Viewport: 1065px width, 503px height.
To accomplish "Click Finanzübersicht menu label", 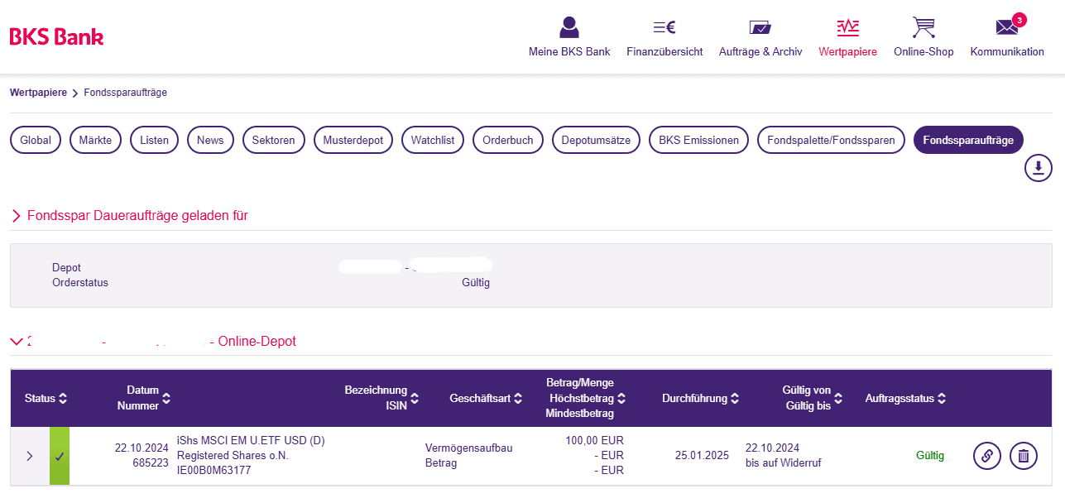I will [x=664, y=51].
